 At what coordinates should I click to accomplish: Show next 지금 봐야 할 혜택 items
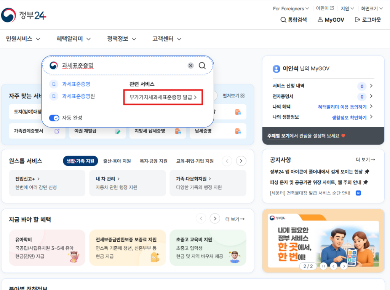(215, 218)
